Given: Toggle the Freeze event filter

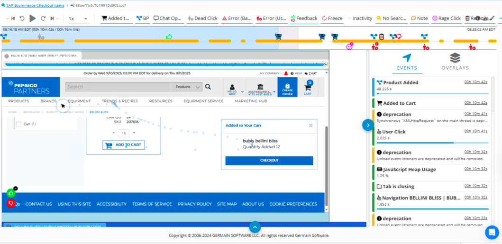Looking at the screenshot, I should (x=332, y=18).
